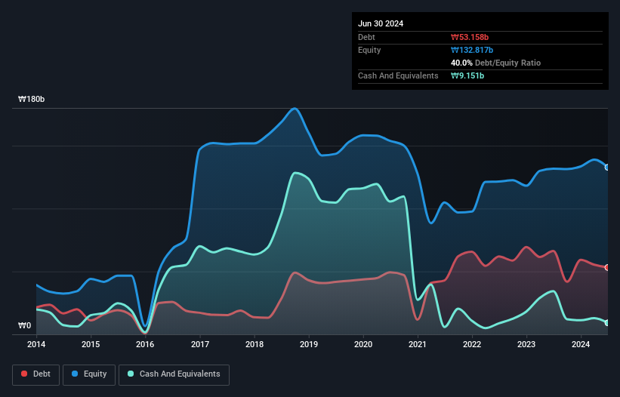Click the Jun 30 2024 tooltip date
The width and height of the screenshot is (620, 397).
[381, 23]
